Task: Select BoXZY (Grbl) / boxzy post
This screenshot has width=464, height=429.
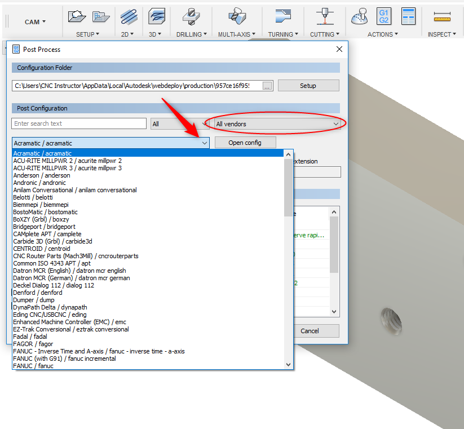Action: [x=148, y=219]
